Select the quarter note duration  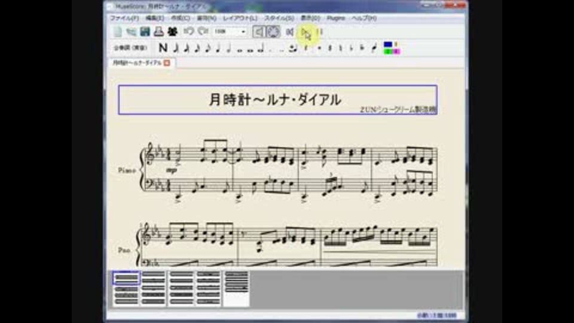219,48
